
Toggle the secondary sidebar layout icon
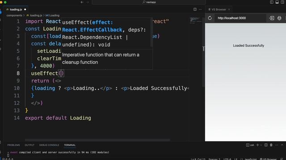point(282,2)
